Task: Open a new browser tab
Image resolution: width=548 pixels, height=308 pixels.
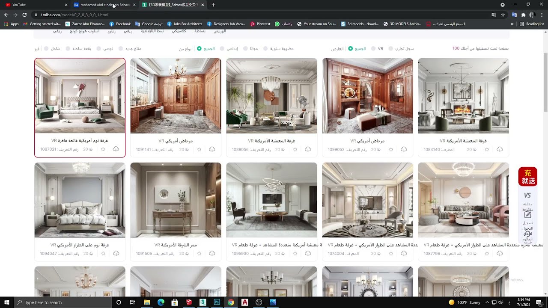Action: (x=213, y=5)
